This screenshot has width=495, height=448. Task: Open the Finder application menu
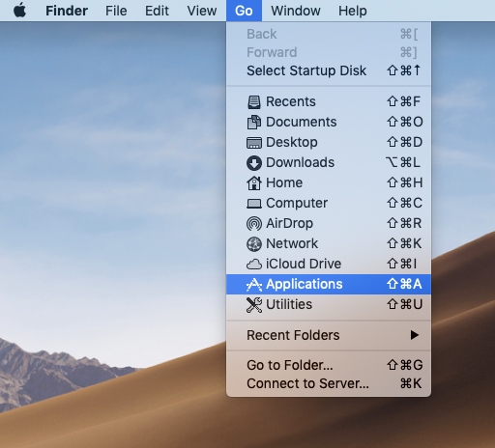click(x=67, y=11)
